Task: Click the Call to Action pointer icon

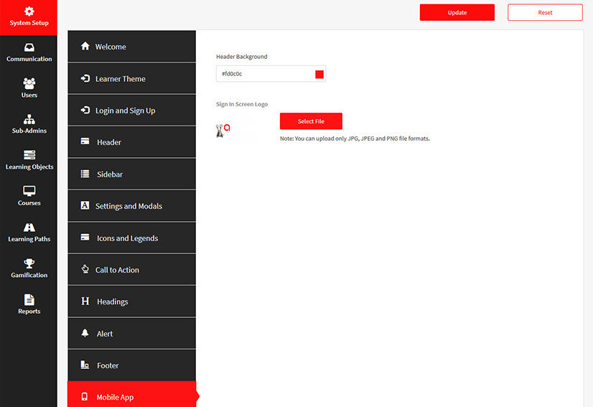Action: click(x=85, y=269)
